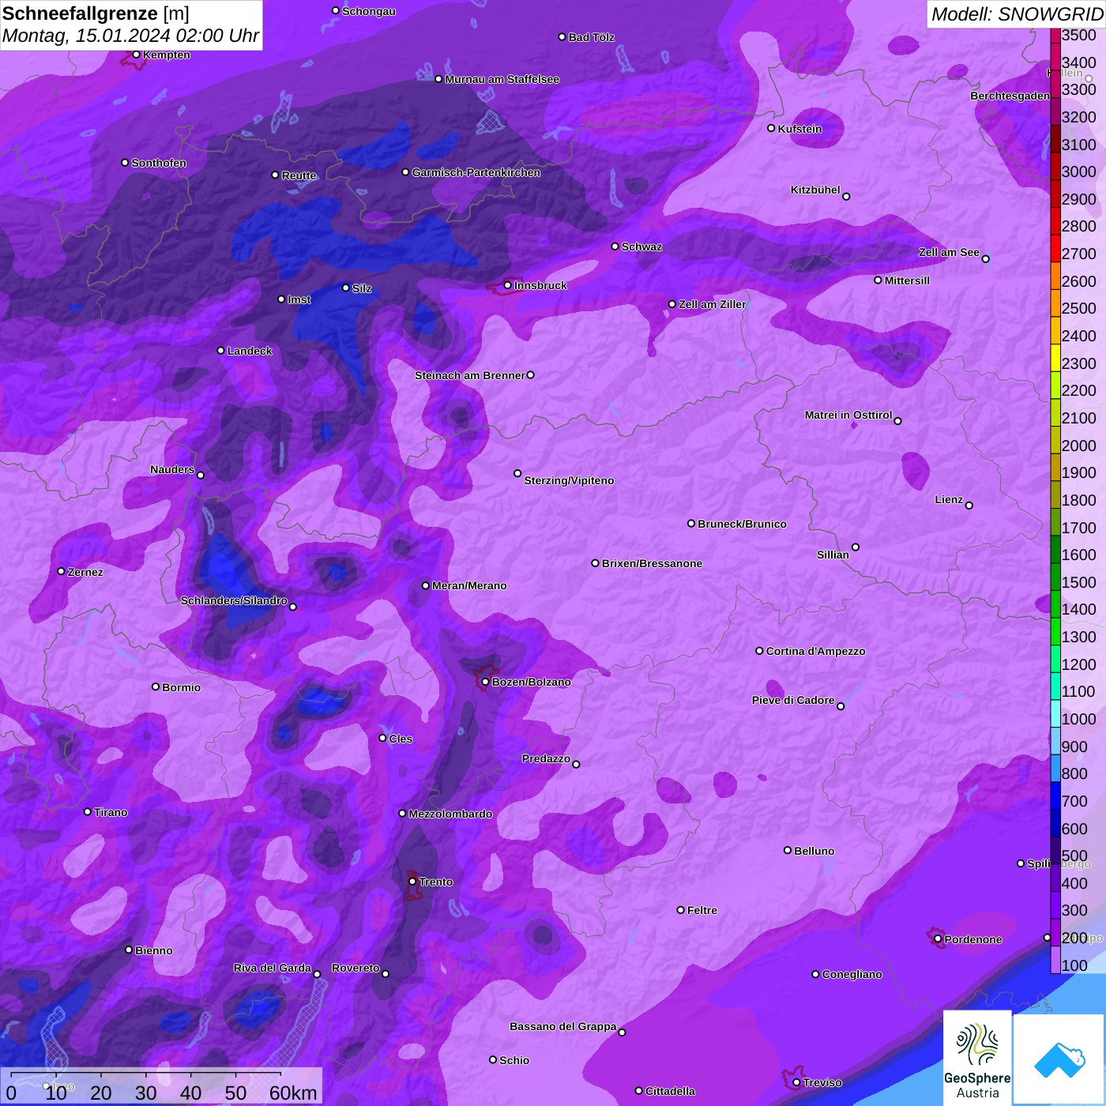The width and height of the screenshot is (1106, 1106).
Task: Click the 'Zell am Ziller' label
Action: click(x=713, y=304)
